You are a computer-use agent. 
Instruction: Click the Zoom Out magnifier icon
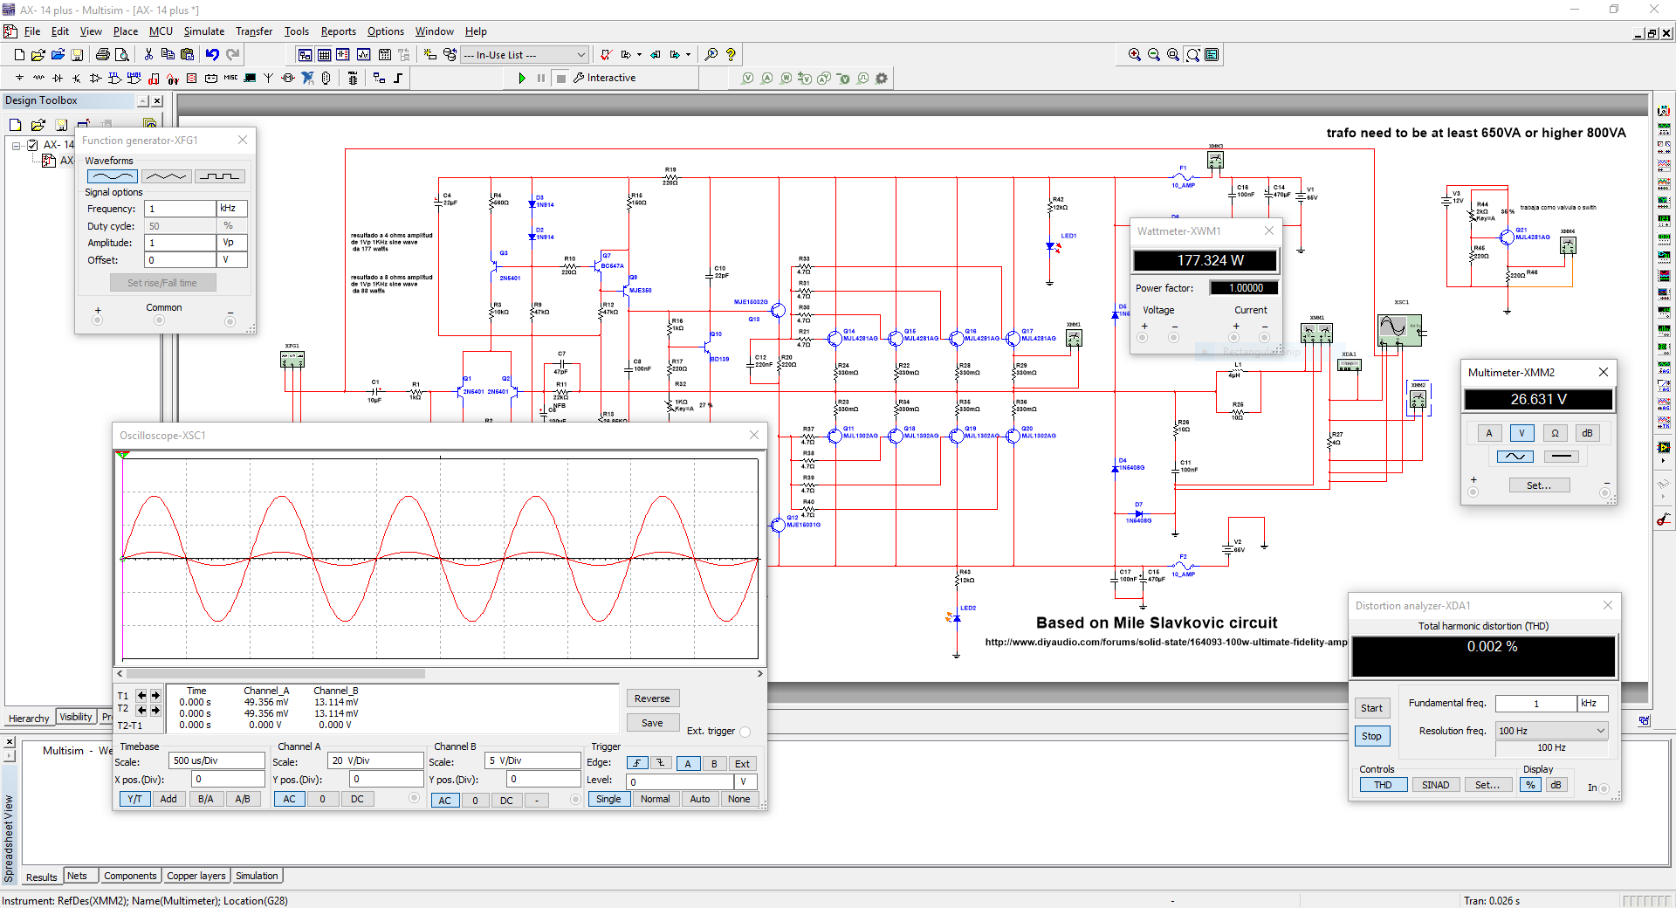tap(1154, 54)
